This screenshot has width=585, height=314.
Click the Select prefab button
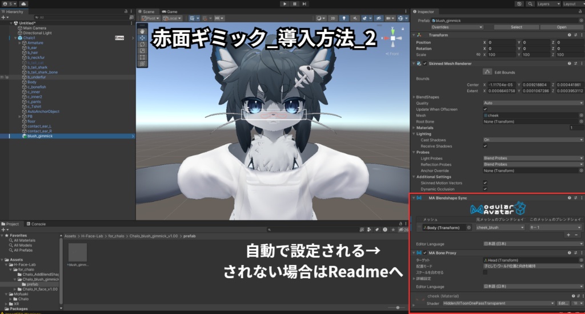516,27
